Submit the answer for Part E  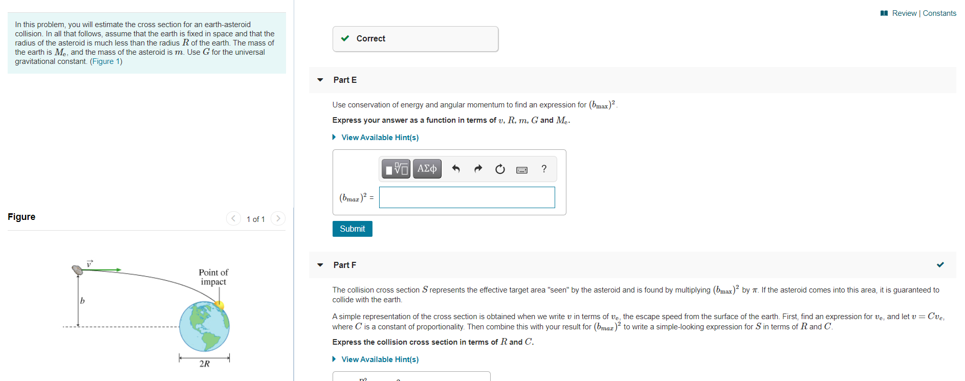352,229
